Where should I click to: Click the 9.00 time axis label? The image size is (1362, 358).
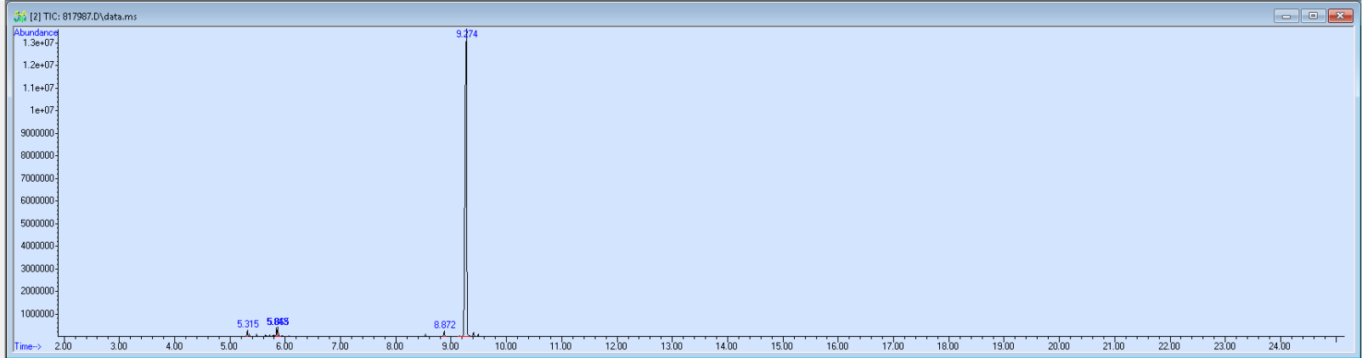tap(450, 346)
